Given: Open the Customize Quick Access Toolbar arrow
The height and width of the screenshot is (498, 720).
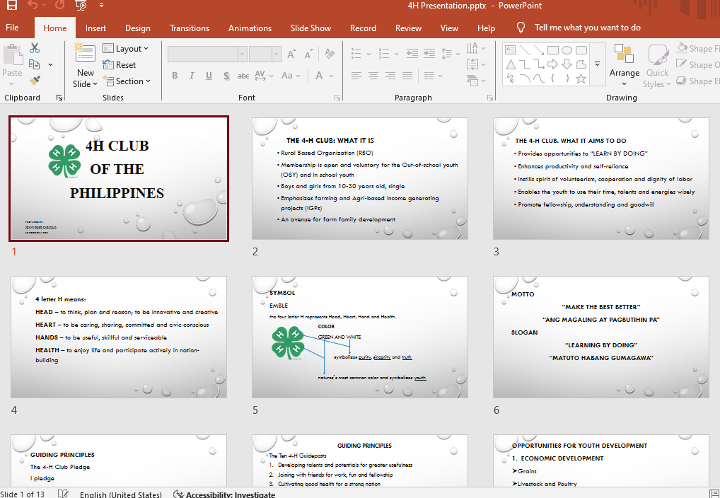Looking at the screenshot, I should [101, 6].
